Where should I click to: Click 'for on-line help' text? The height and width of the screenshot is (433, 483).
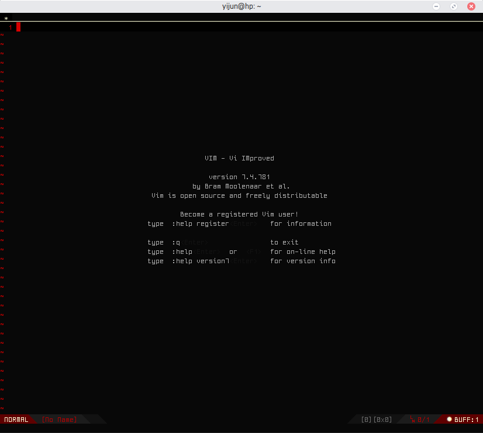(x=303, y=252)
